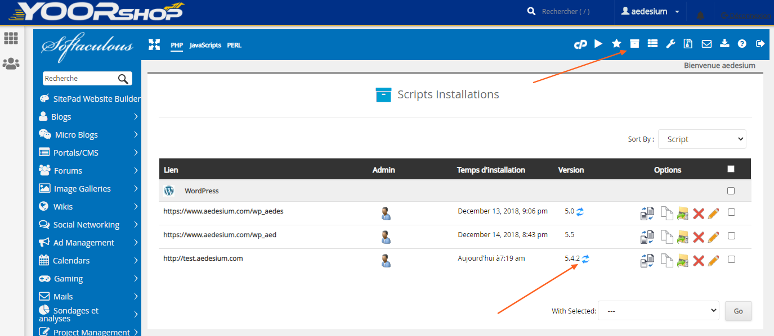Open help question-mark icon
The image size is (774, 336).
pos(742,44)
